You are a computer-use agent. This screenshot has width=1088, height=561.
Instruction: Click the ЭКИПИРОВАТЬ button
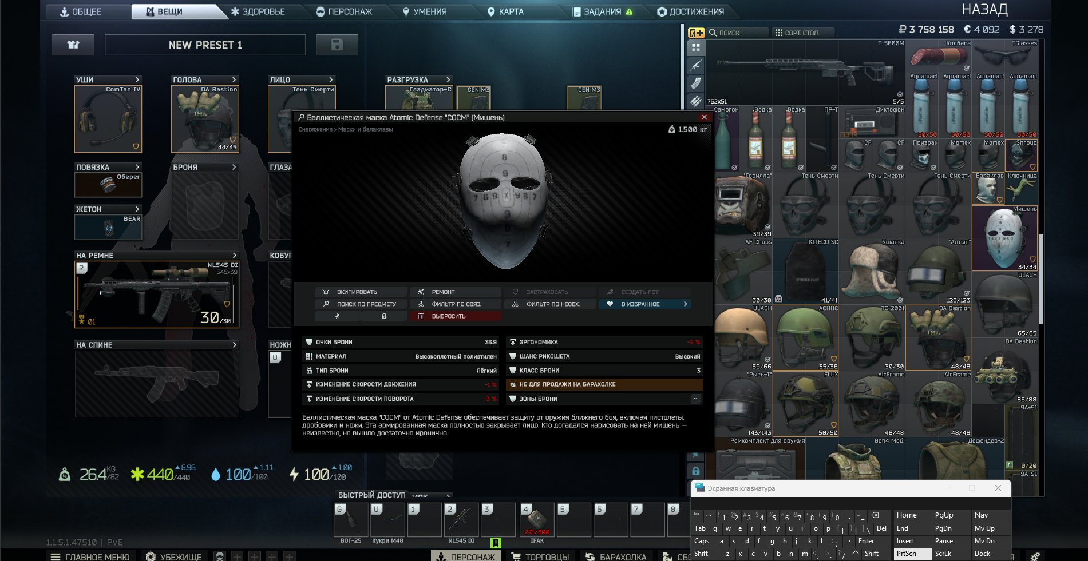(361, 292)
